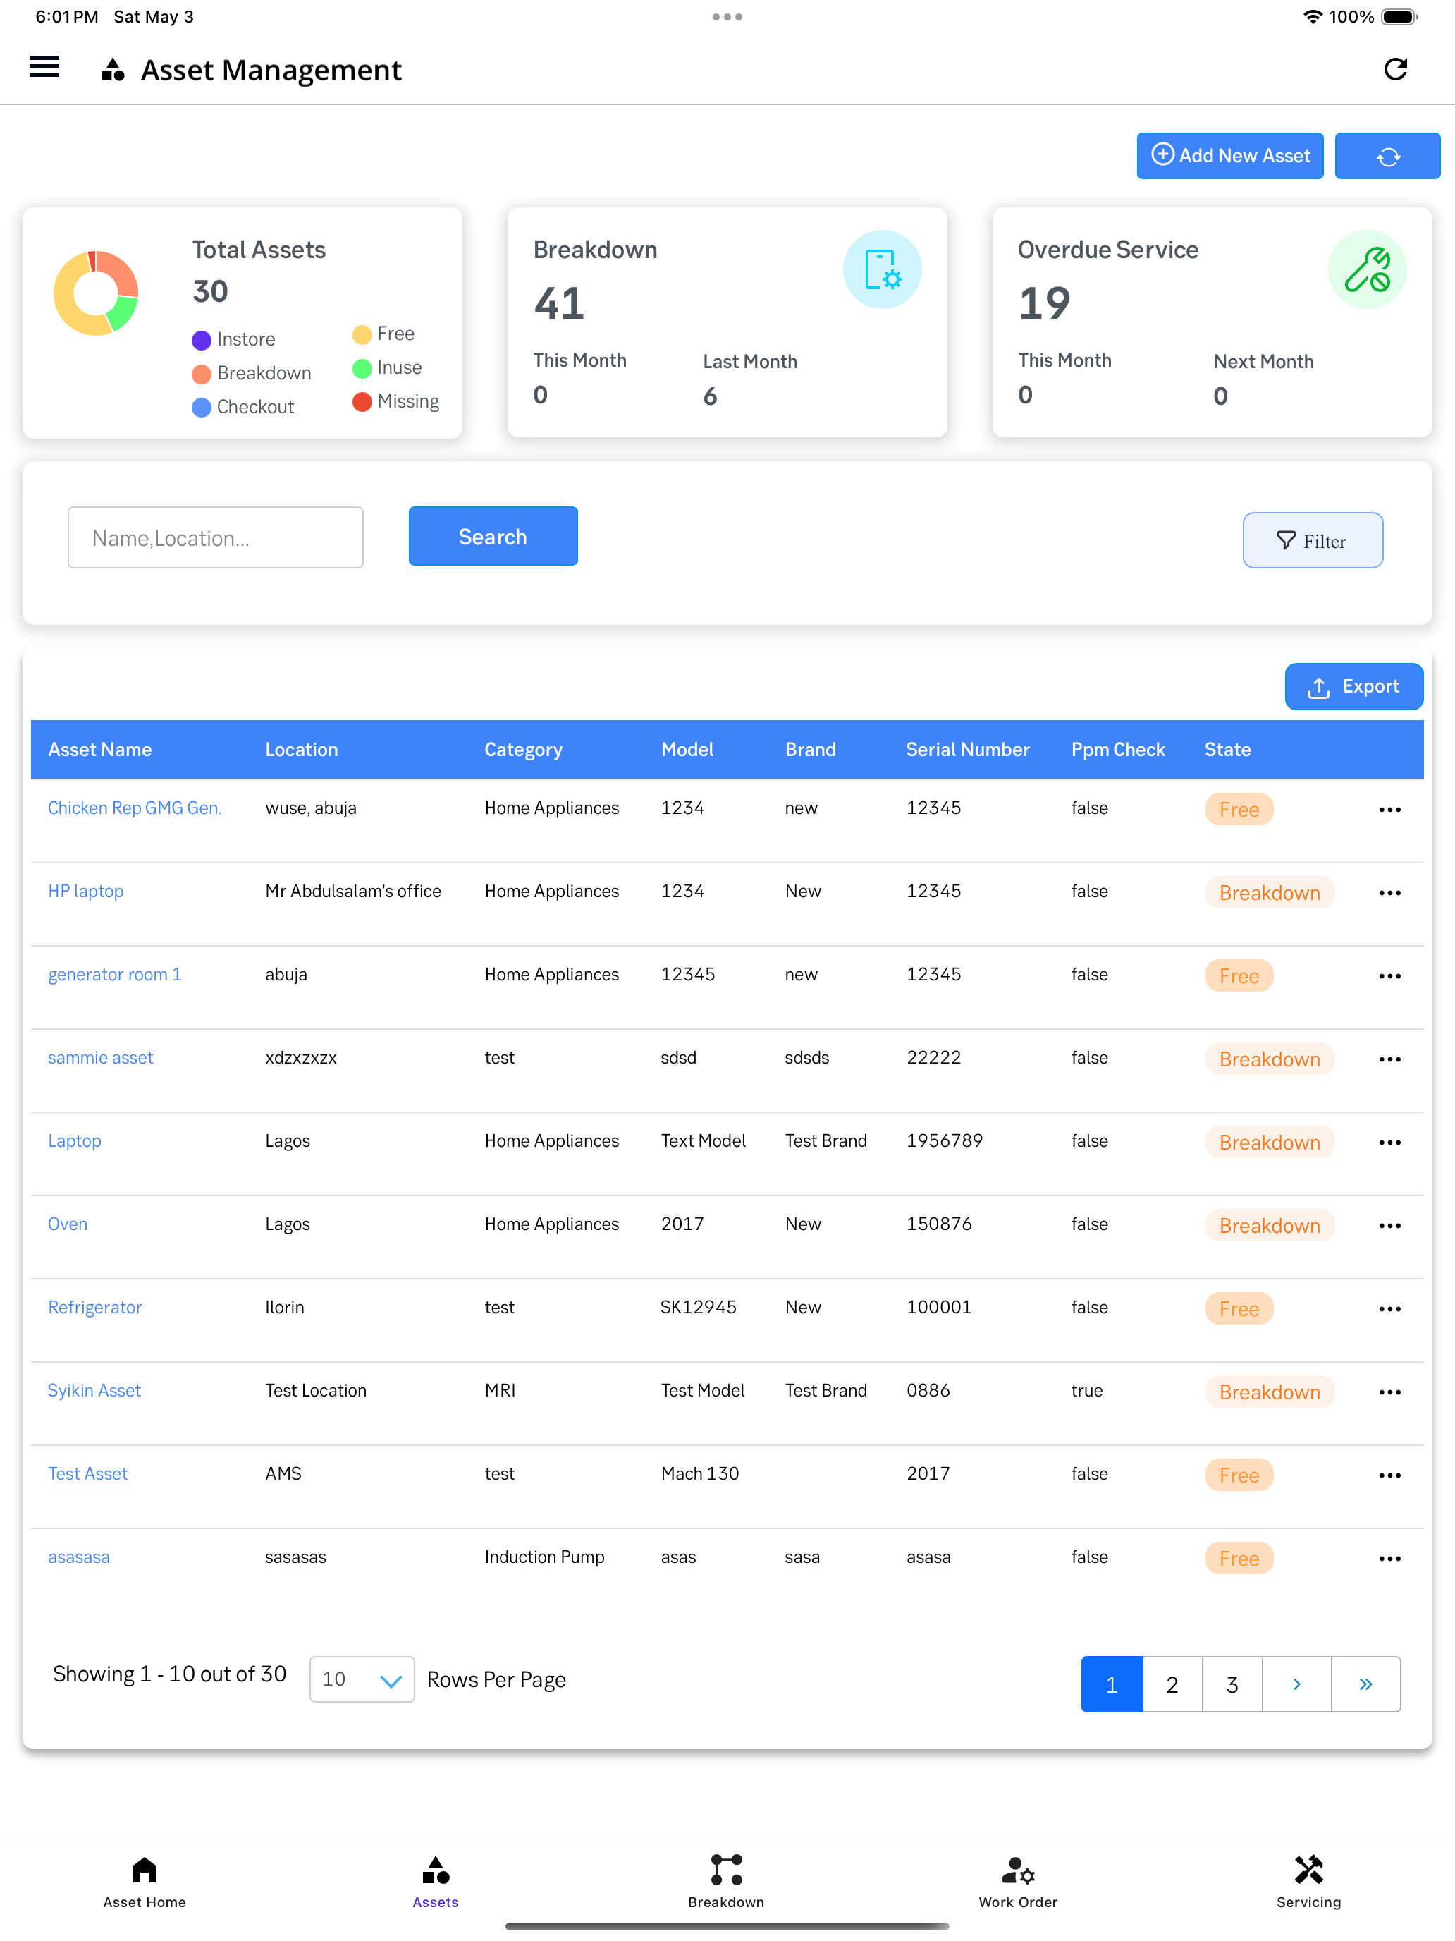Open the Syikin Asset link
The image size is (1455, 1941).
[x=94, y=1391]
